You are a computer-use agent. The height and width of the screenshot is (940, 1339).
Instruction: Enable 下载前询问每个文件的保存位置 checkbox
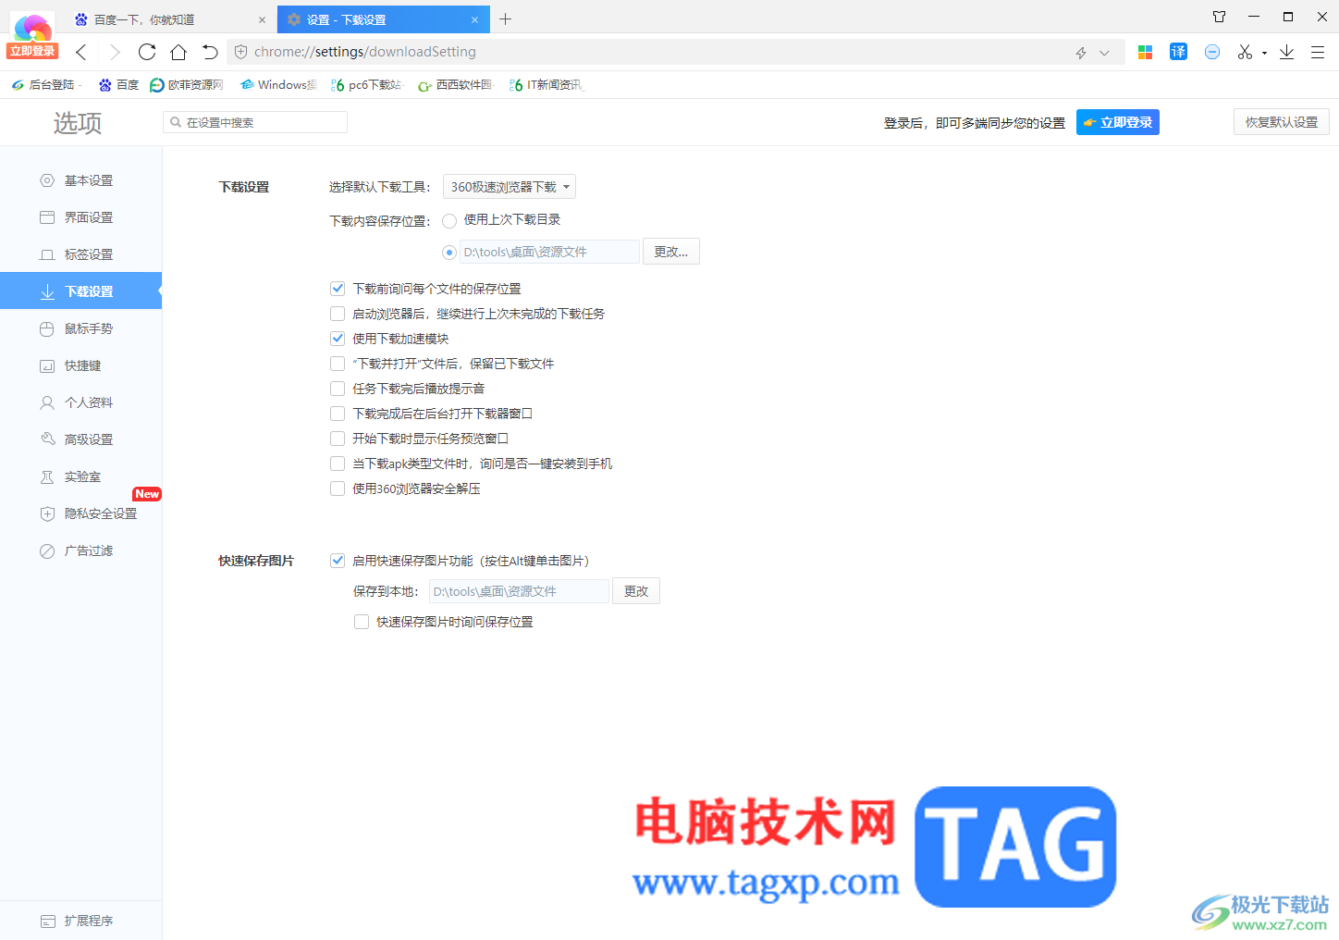338,289
